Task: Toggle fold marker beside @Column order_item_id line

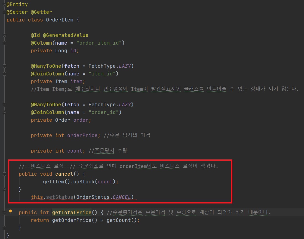Action: click(4, 43)
